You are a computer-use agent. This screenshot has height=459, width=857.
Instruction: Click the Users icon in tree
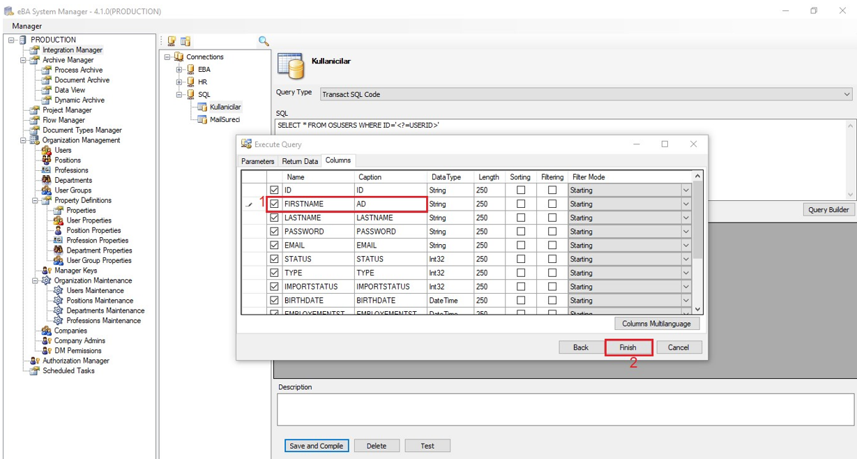point(46,150)
